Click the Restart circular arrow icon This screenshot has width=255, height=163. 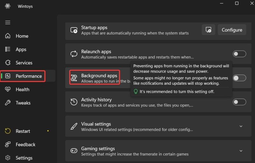click(8, 131)
